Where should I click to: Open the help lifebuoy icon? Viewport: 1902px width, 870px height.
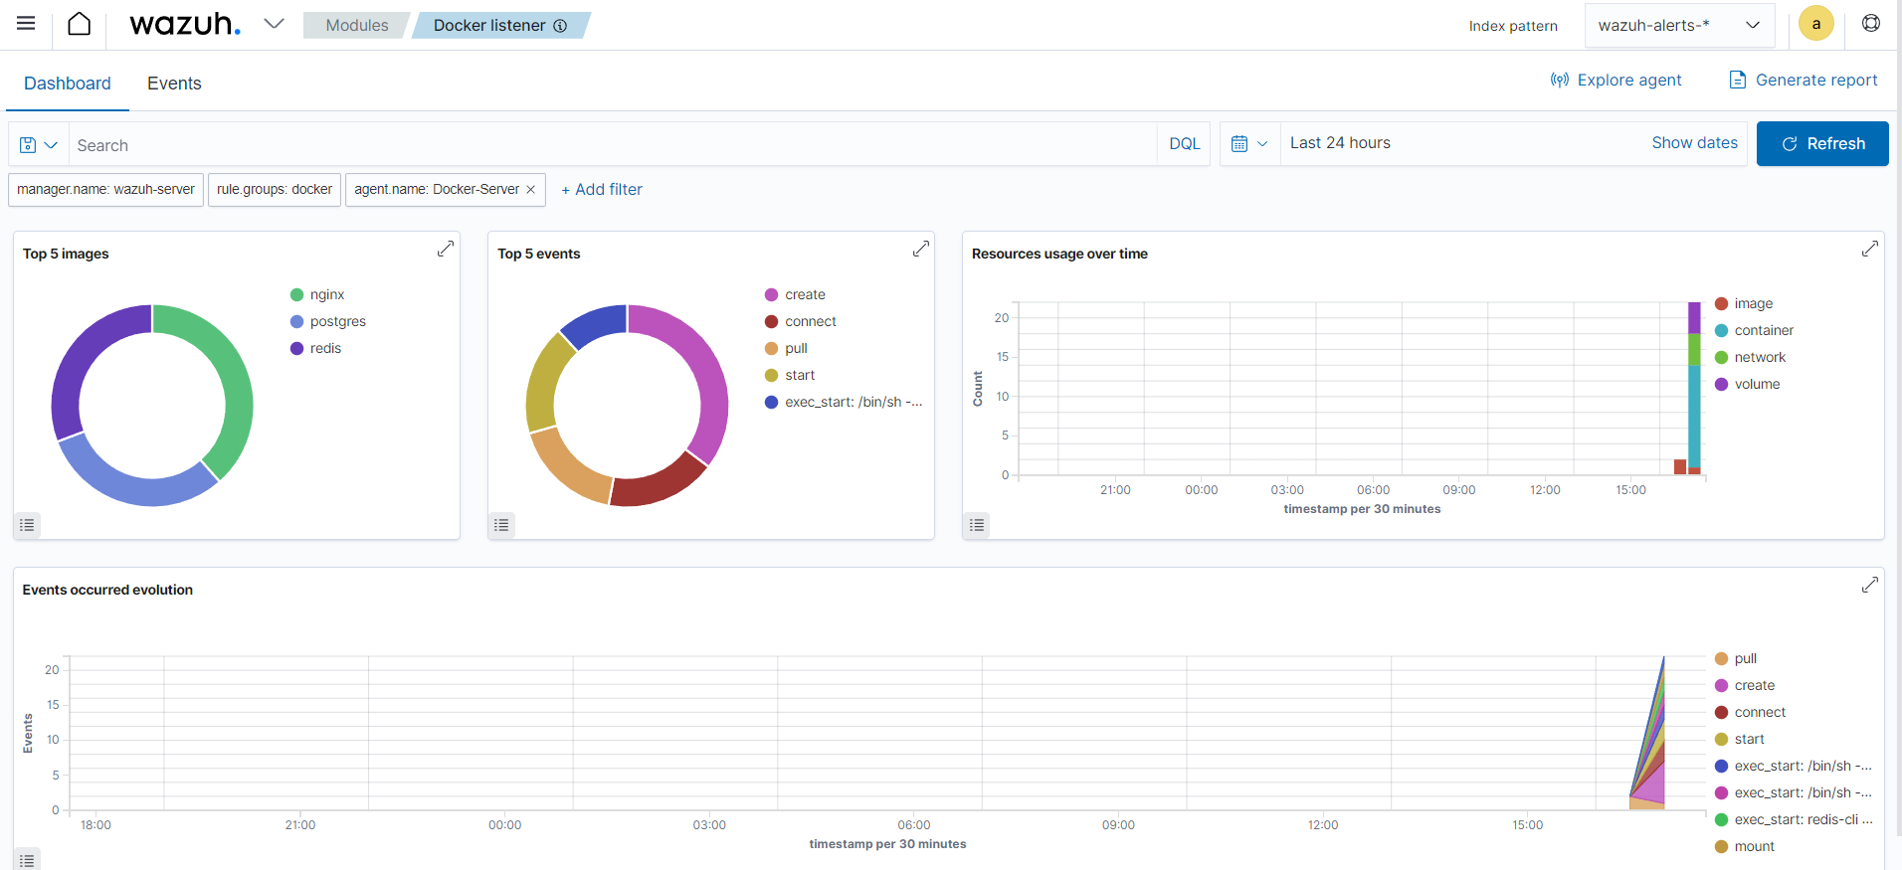point(1871,23)
